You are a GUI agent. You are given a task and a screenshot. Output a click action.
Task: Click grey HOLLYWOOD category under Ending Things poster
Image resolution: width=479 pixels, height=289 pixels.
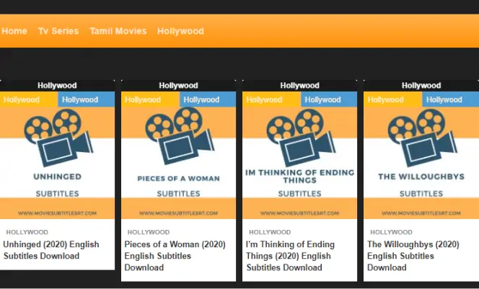click(x=270, y=232)
